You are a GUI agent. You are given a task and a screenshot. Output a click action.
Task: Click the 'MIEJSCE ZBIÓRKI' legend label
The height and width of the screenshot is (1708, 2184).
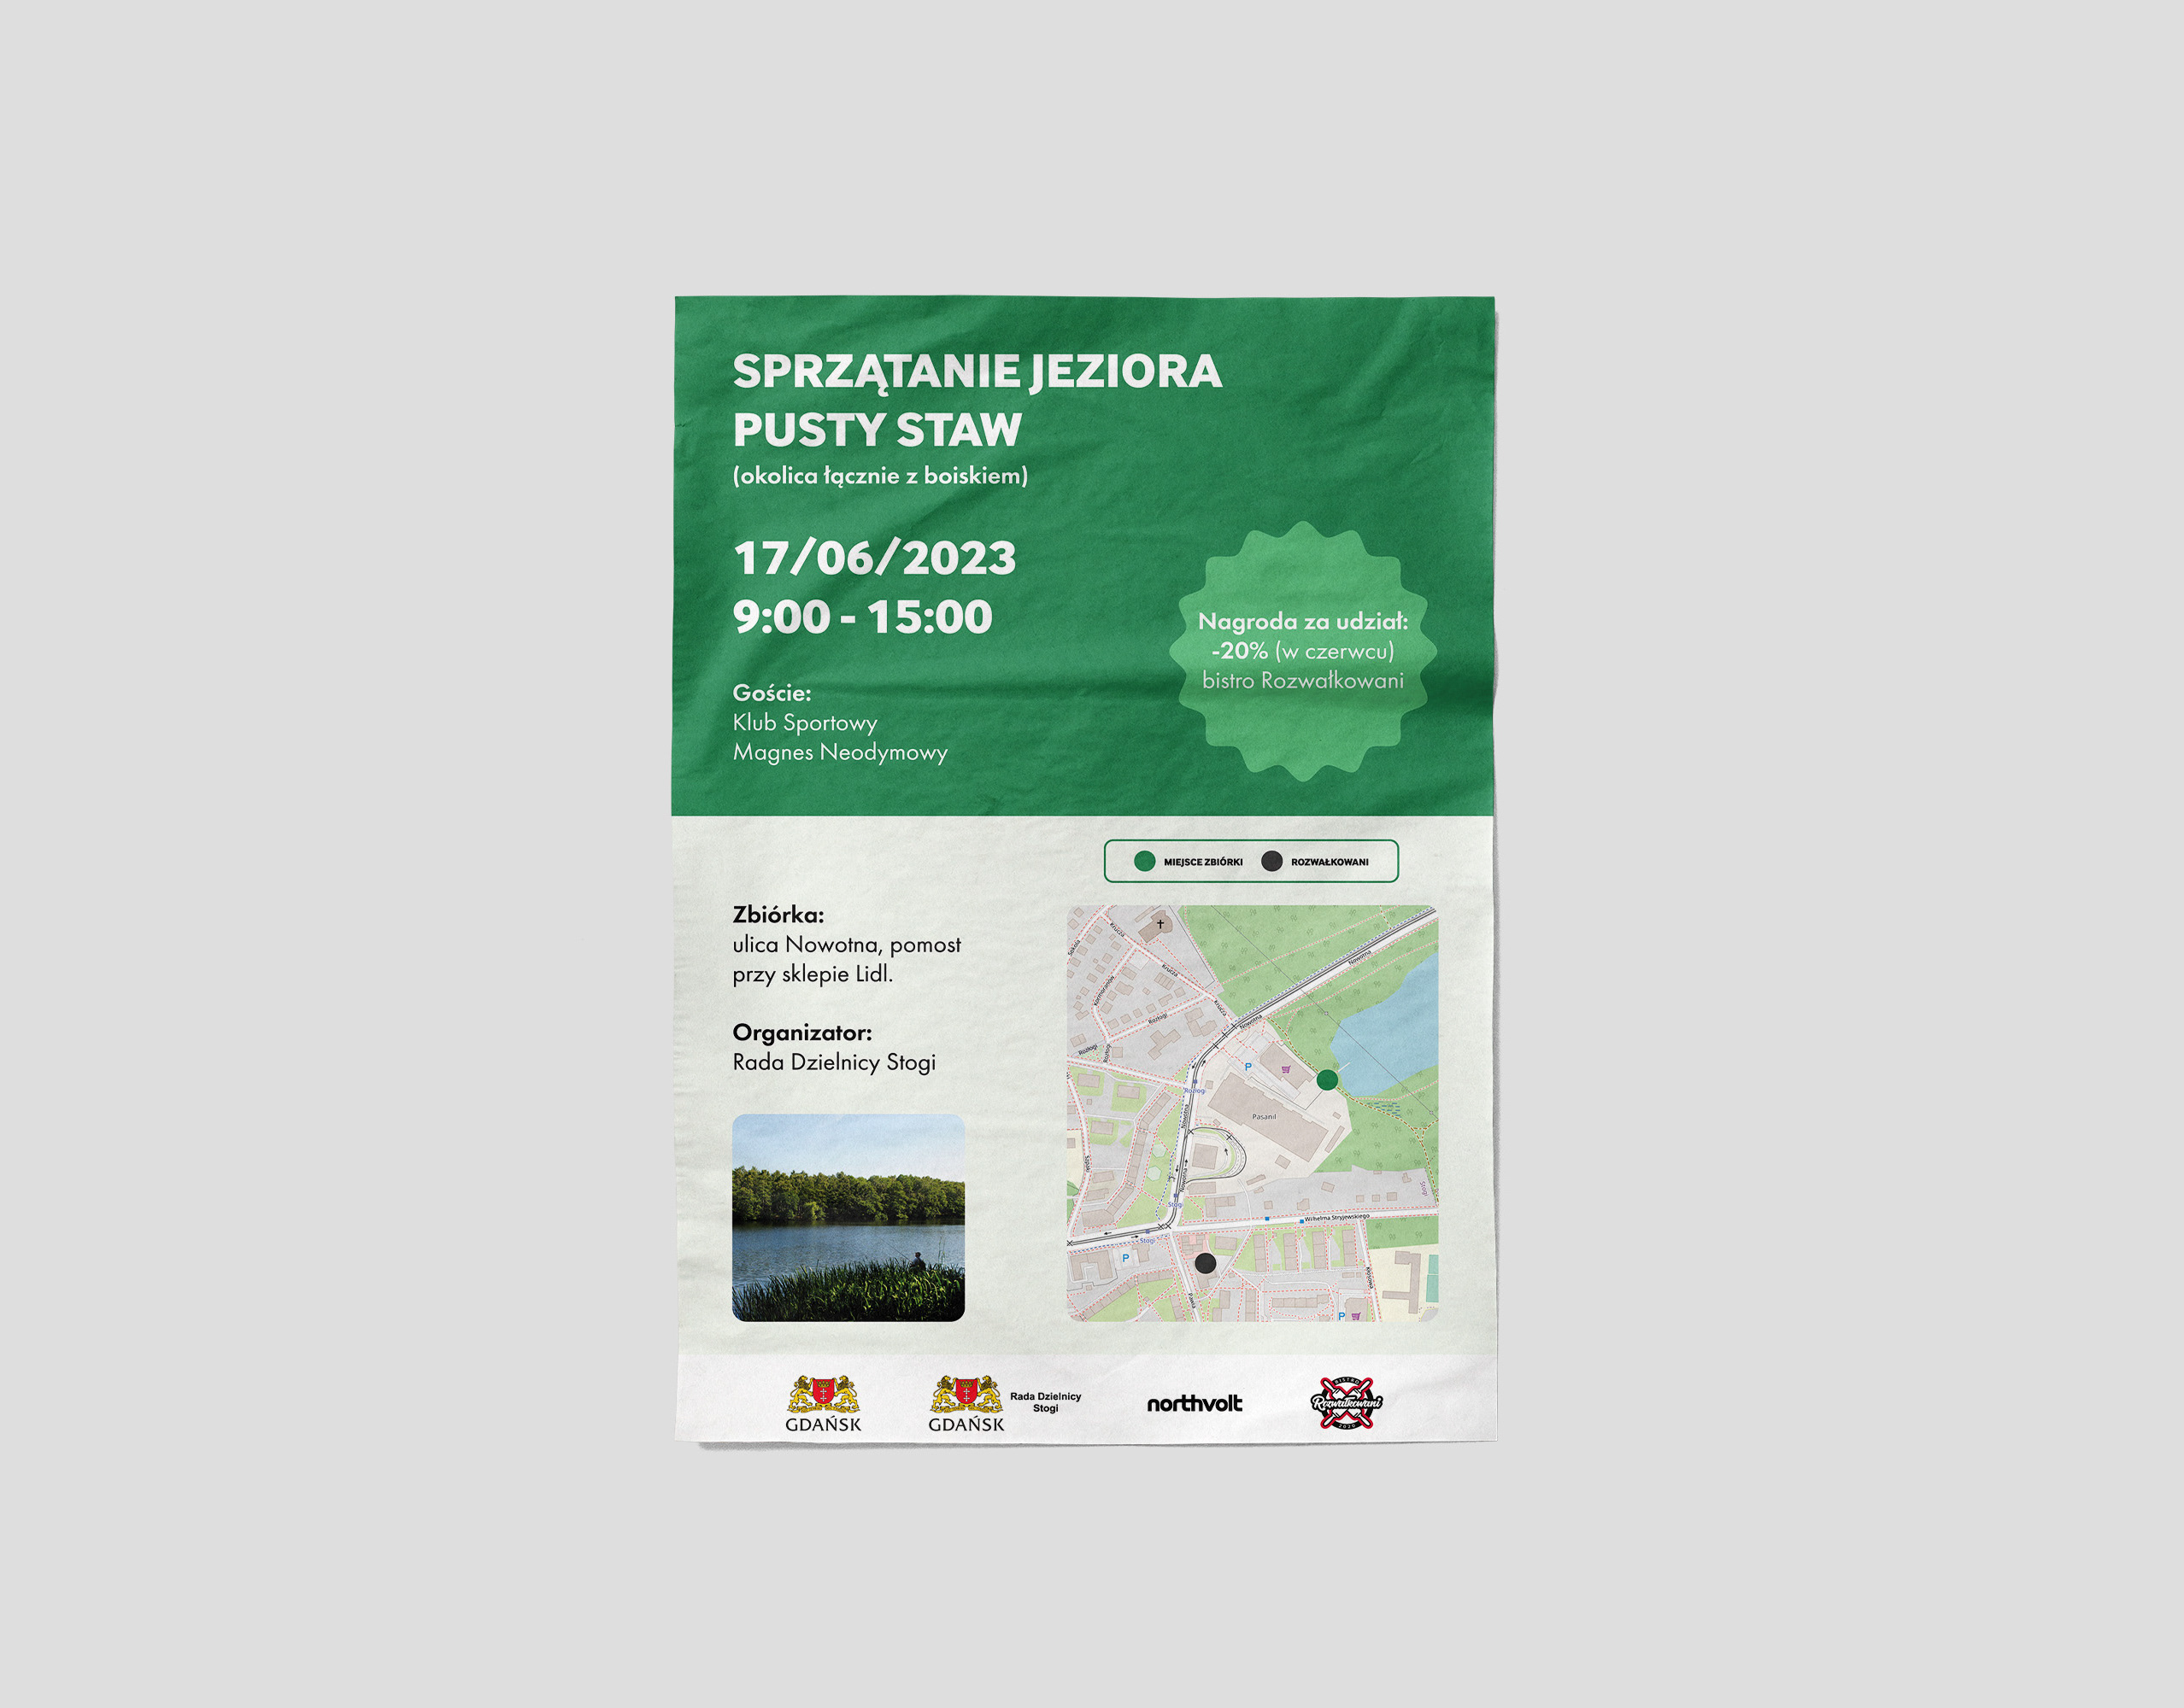pos(1202,862)
